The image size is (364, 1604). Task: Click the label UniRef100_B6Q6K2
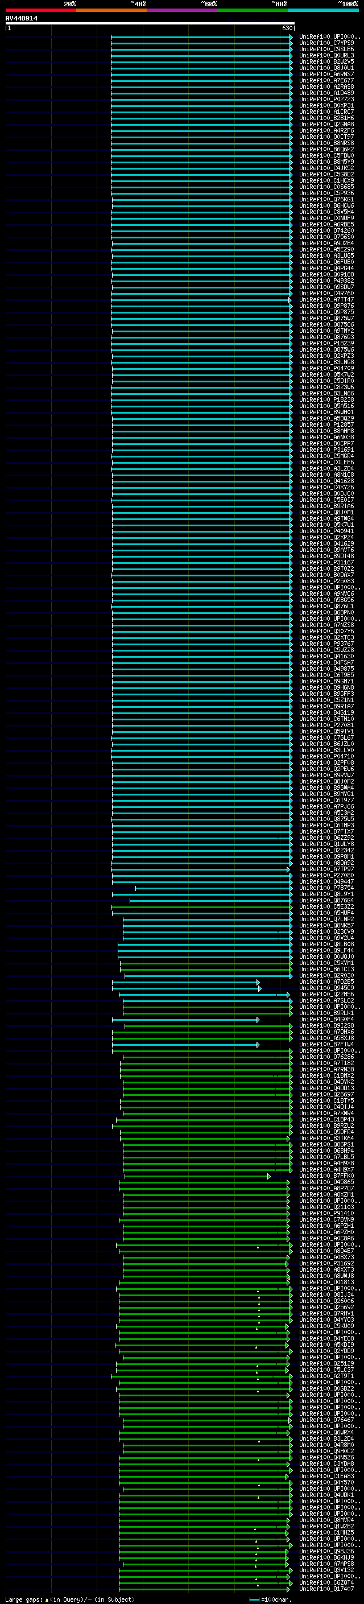point(326,149)
